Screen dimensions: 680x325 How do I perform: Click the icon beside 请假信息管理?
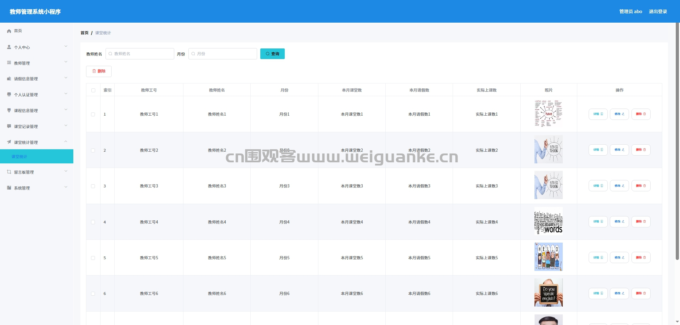click(x=9, y=79)
